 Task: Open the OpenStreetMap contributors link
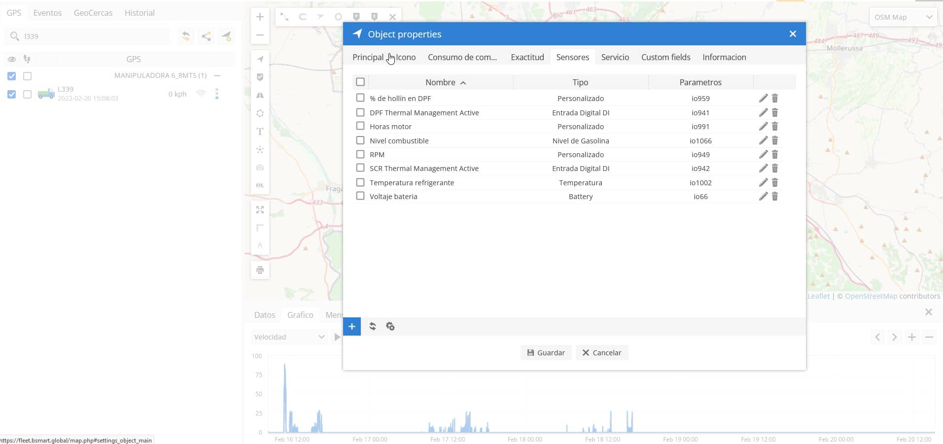click(871, 296)
